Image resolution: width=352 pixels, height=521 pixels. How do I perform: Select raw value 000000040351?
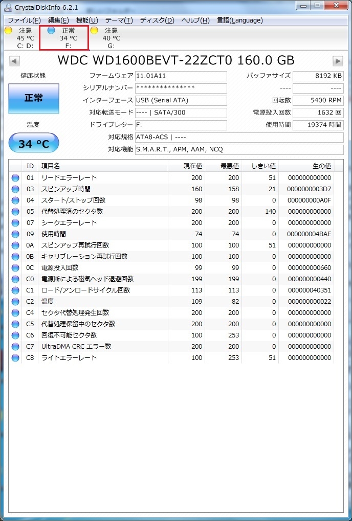(x=309, y=290)
